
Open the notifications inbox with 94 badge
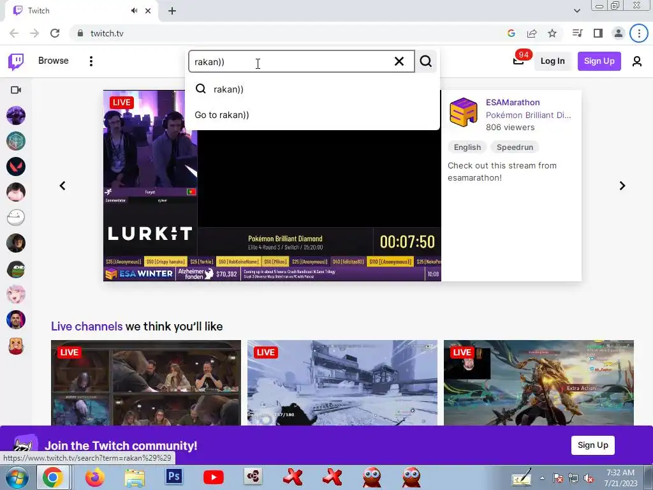coord(518,61)
